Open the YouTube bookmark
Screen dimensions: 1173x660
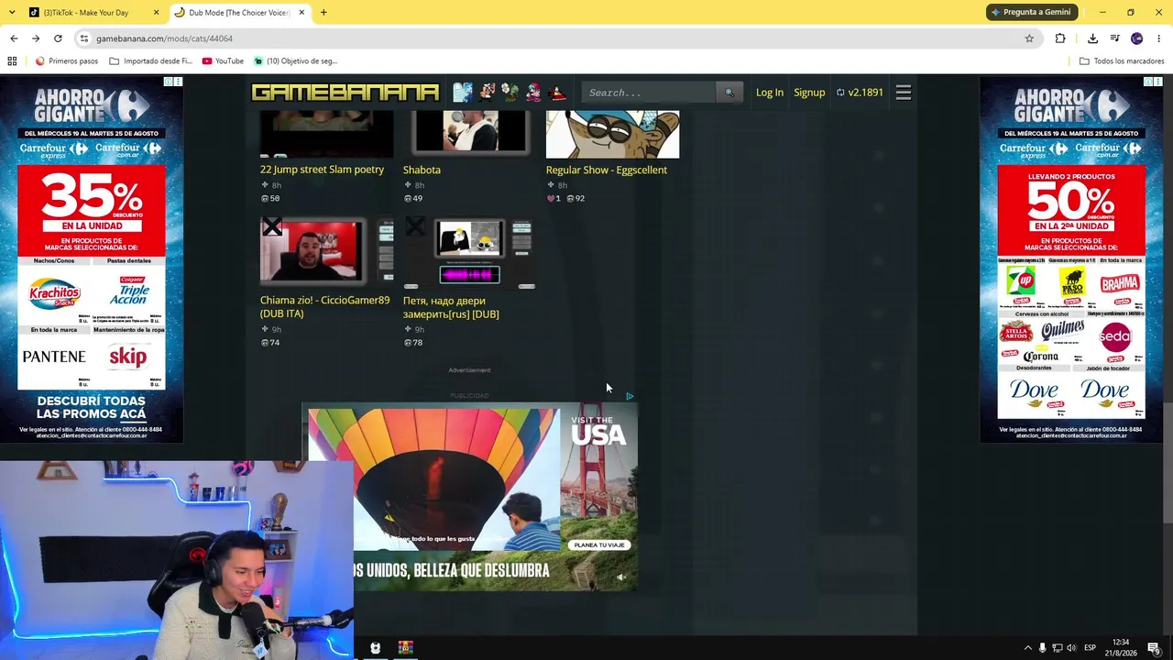pos(223,61)
